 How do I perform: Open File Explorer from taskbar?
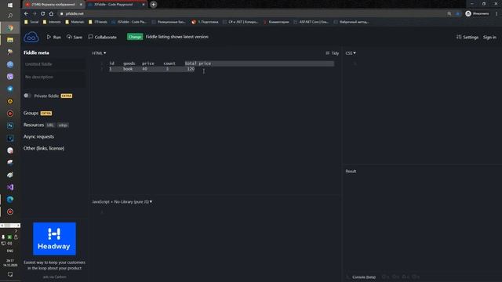pos(10,40)
